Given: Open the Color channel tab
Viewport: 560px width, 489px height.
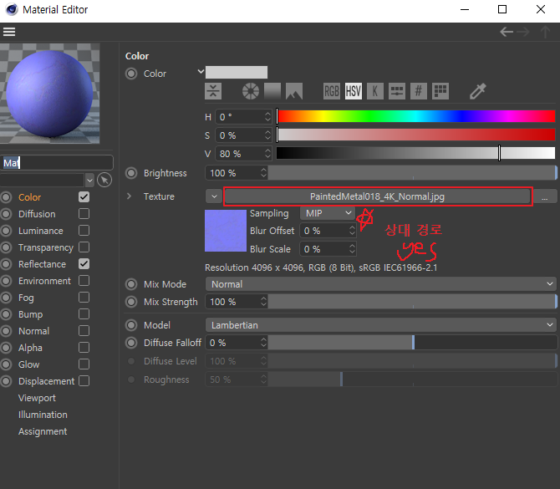Looking at the screenshot, I should coord(29,197).
